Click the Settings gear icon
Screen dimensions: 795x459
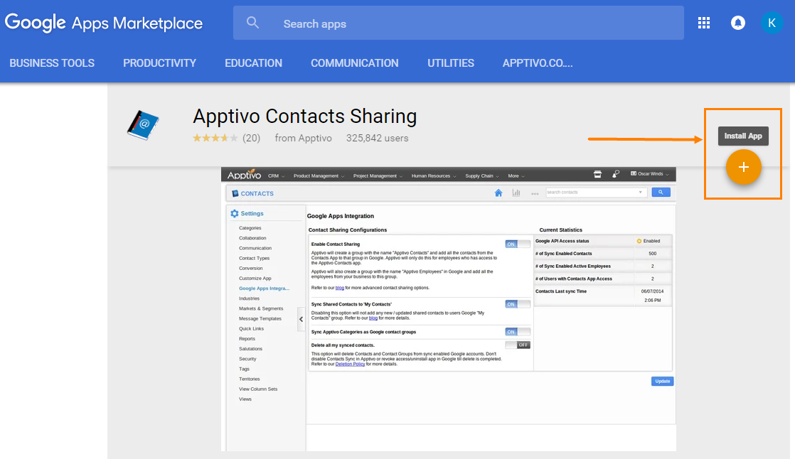pyautogui.click(x=235, y=213)
